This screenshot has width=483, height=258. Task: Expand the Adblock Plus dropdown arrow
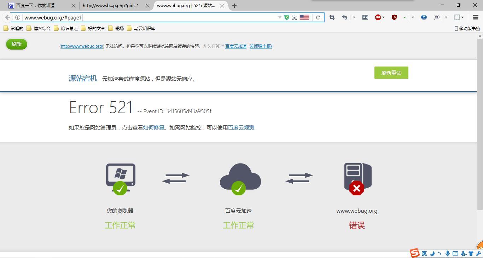383,17
